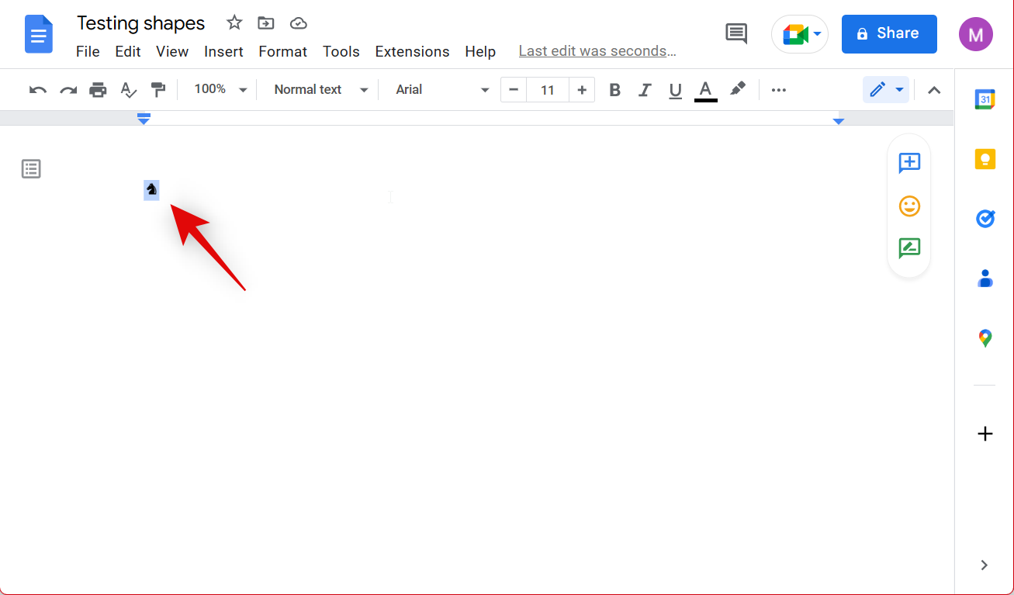Increase font size with plus button
Image resolution: width=1014 pixels, height=595 pixels.
pyautogui.click(x=582, y=90)
